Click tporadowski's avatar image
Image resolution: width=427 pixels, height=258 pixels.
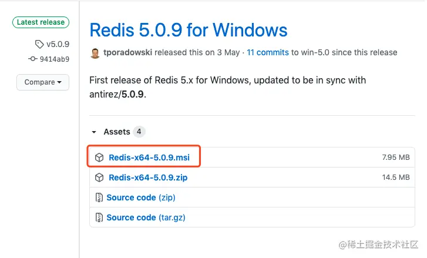95,53
